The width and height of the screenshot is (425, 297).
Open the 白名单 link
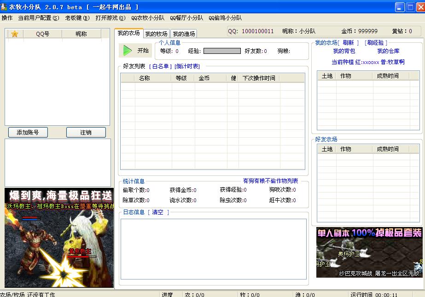tap(160, 66)
